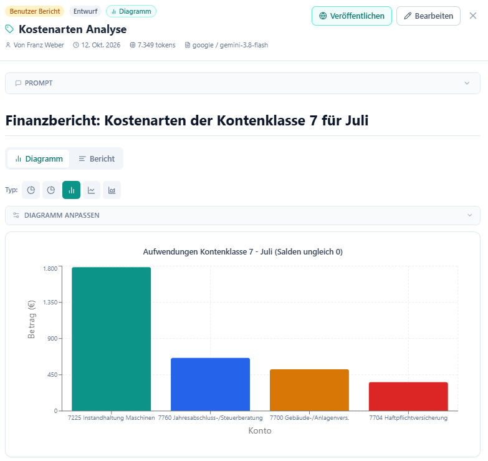
Task: Click the tag icon beside Kostenarten Analyse
Action: coord(9,29)
